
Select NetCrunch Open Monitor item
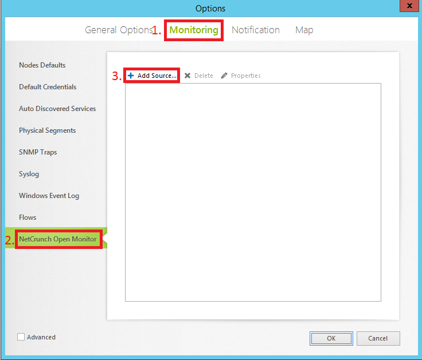(57, 239)
